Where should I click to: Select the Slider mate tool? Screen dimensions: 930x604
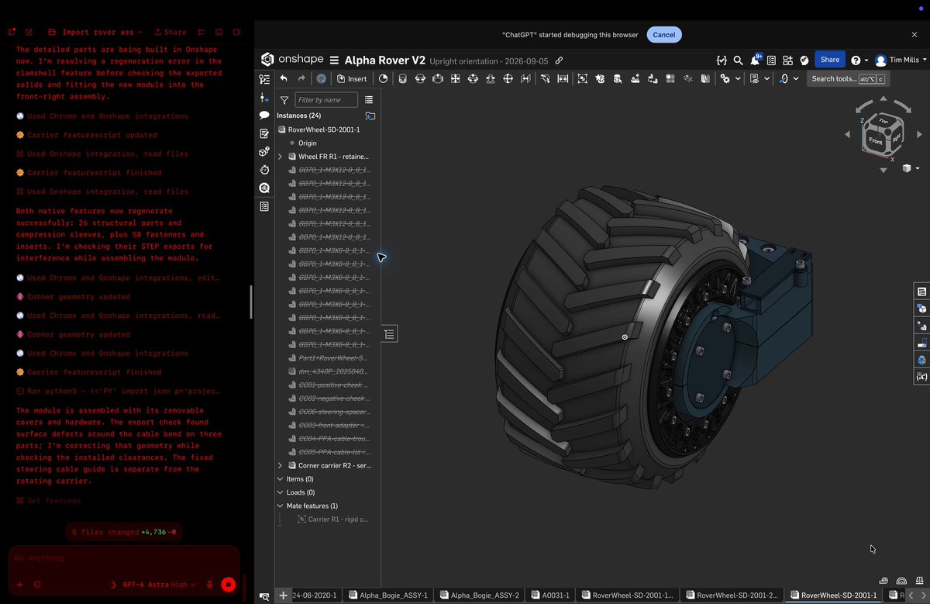click(x=438, y=78)
